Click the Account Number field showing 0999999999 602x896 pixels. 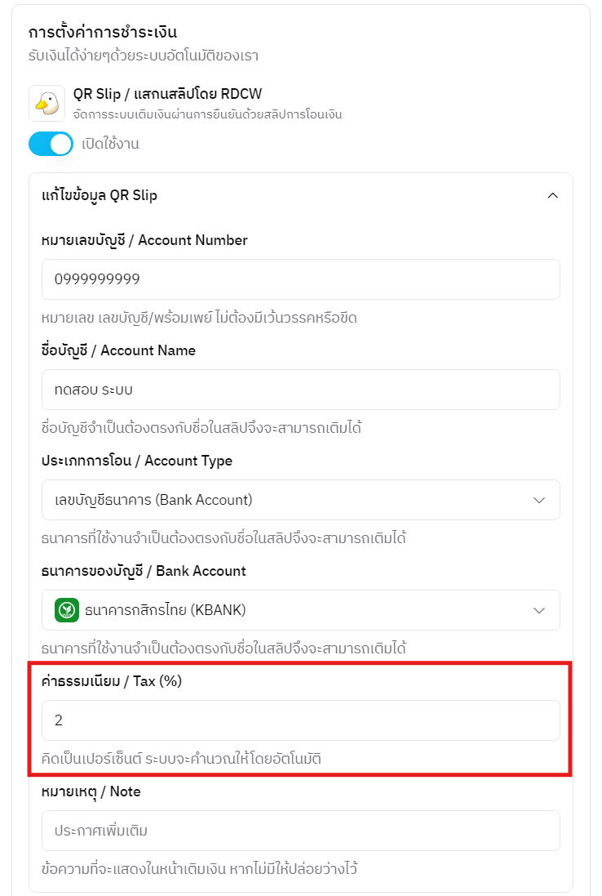301,279
